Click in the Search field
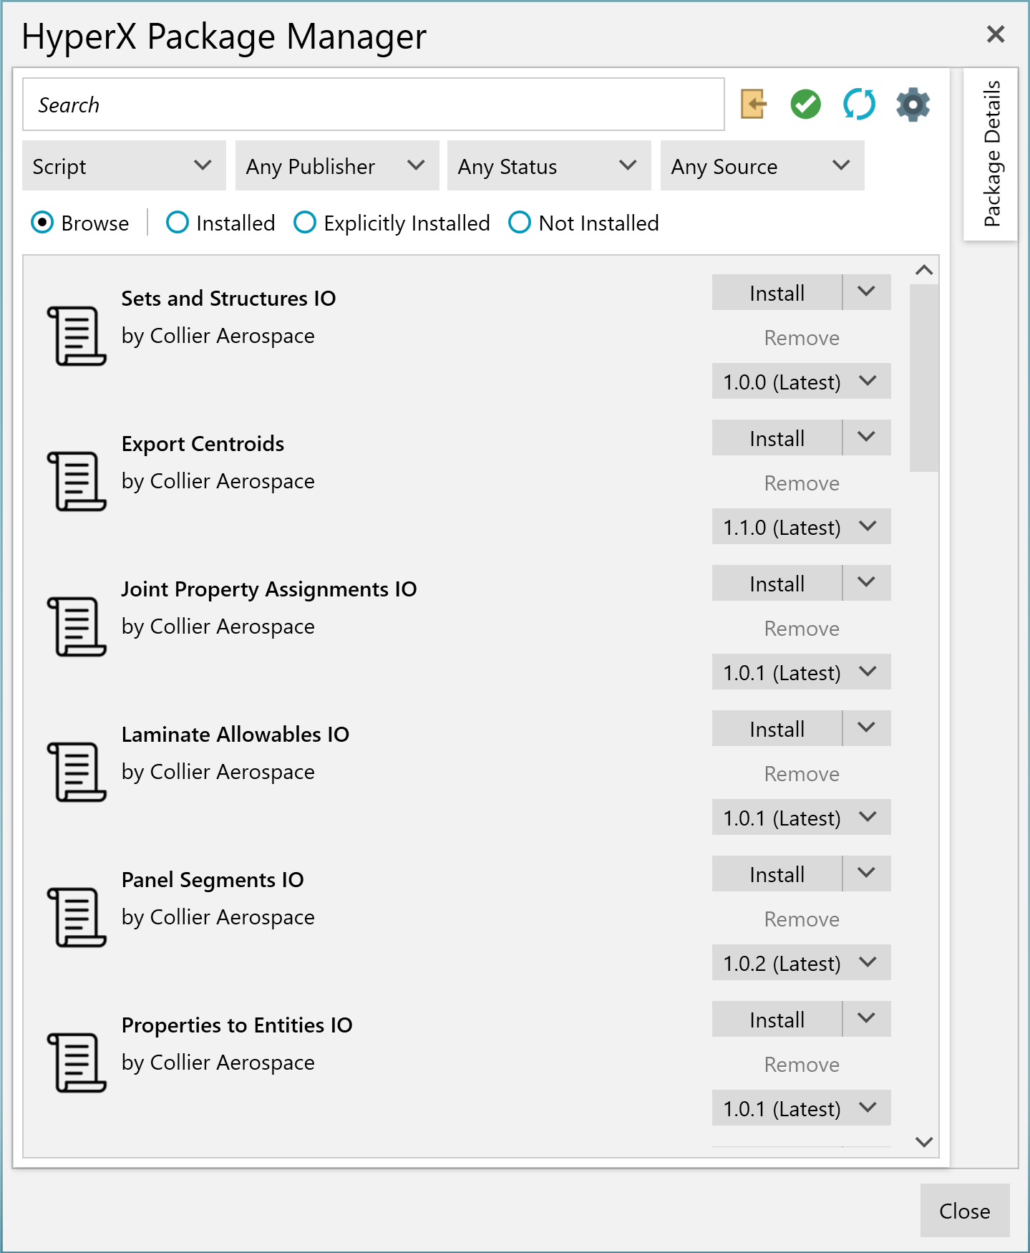 [374, 105]
